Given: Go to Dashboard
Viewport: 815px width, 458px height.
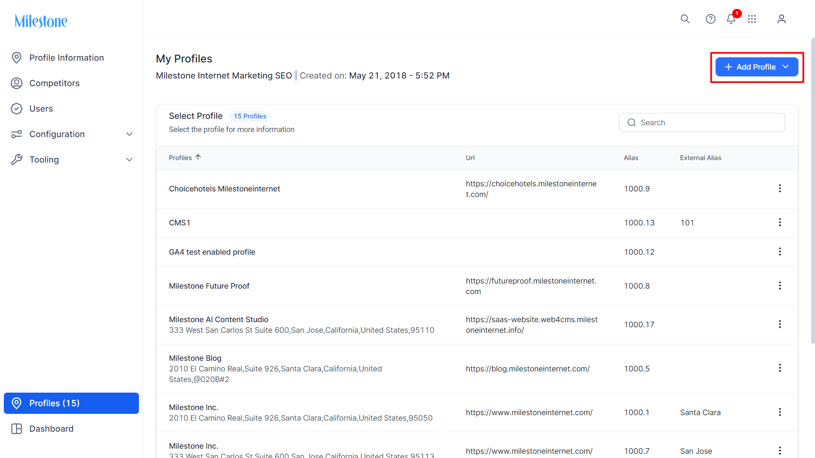Looking at the screenshot, I should point(51,429).
